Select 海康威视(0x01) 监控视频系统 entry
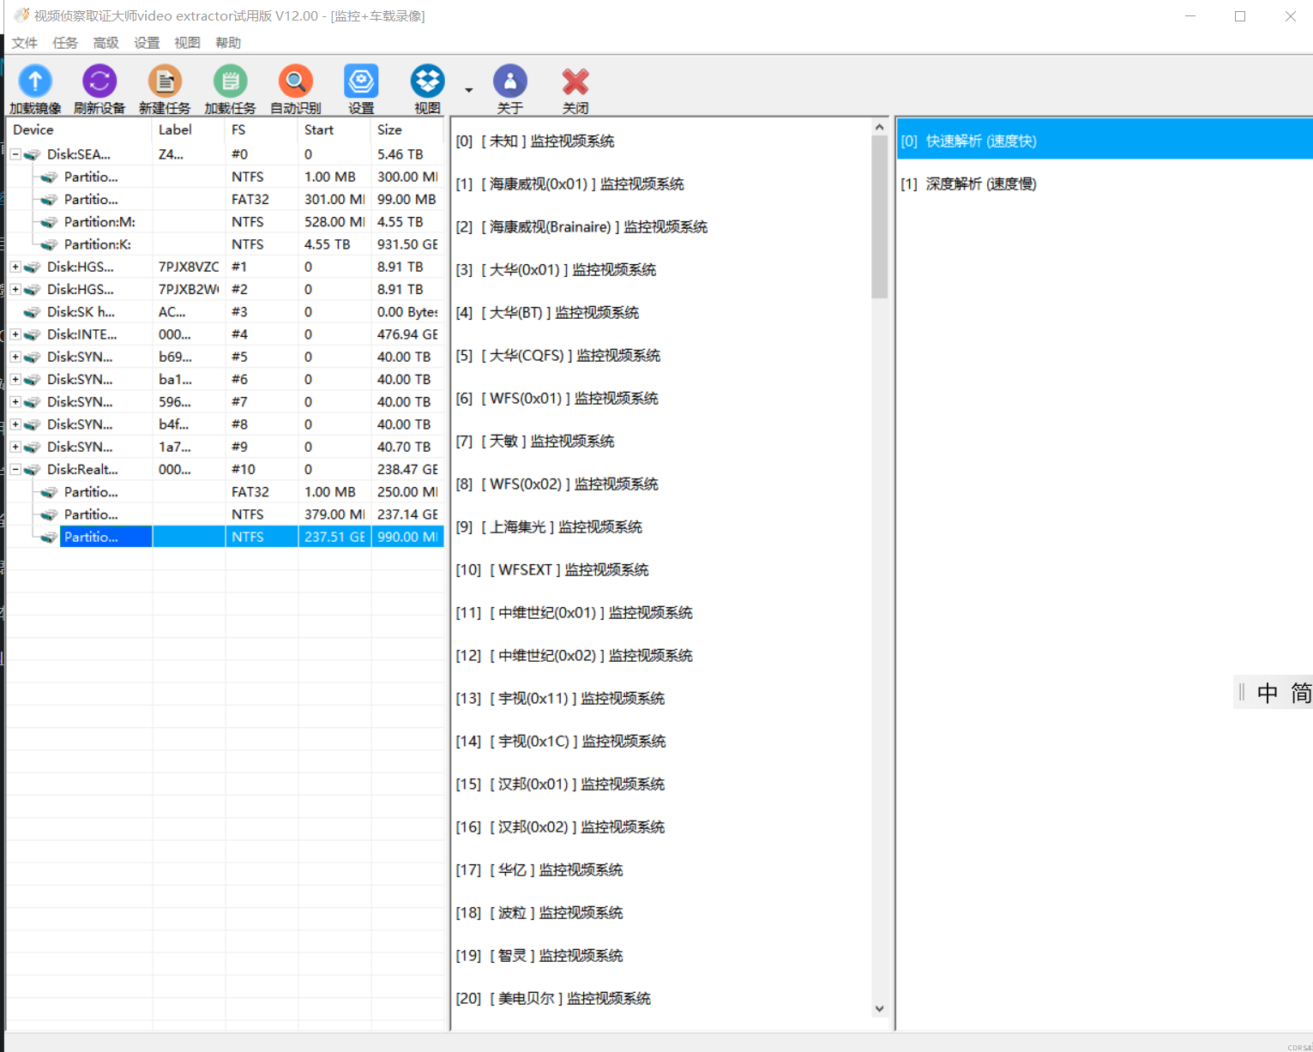The image size is (1313, 1052). tap(570, 184)
